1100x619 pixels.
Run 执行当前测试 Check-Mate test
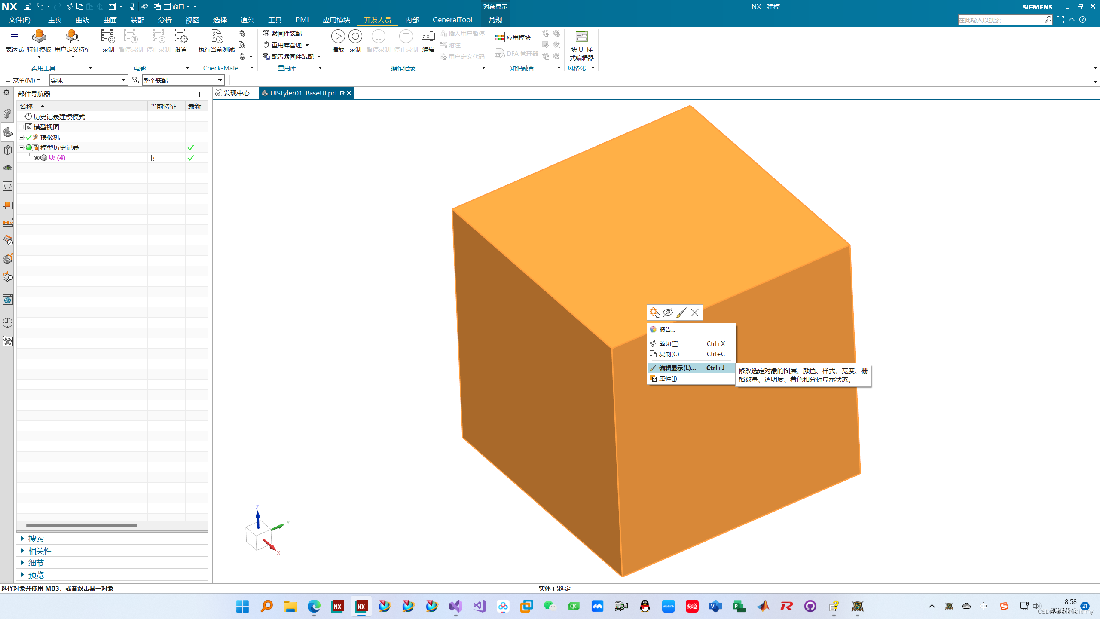click(216, 41)
